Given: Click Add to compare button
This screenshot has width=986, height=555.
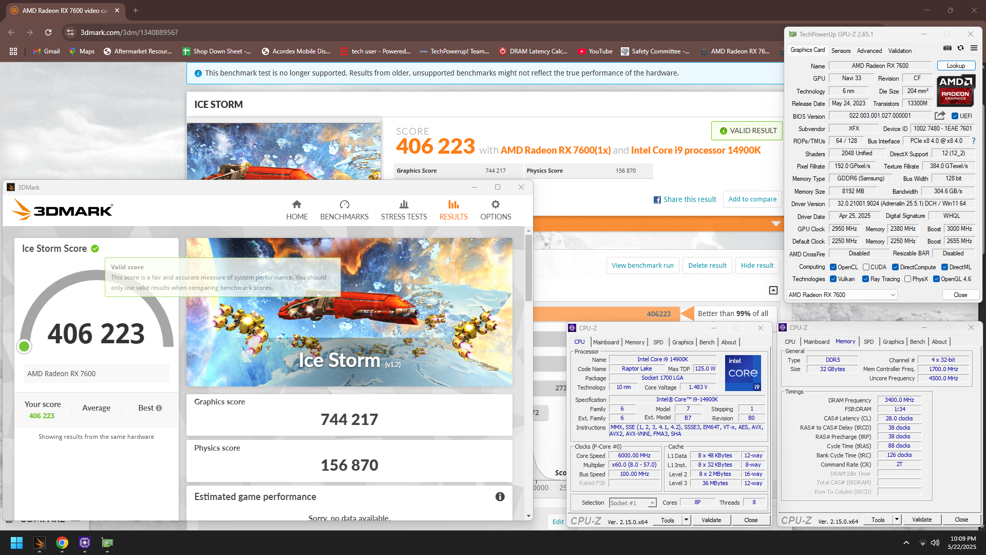Looking at the screenshot, I should 752,199.
